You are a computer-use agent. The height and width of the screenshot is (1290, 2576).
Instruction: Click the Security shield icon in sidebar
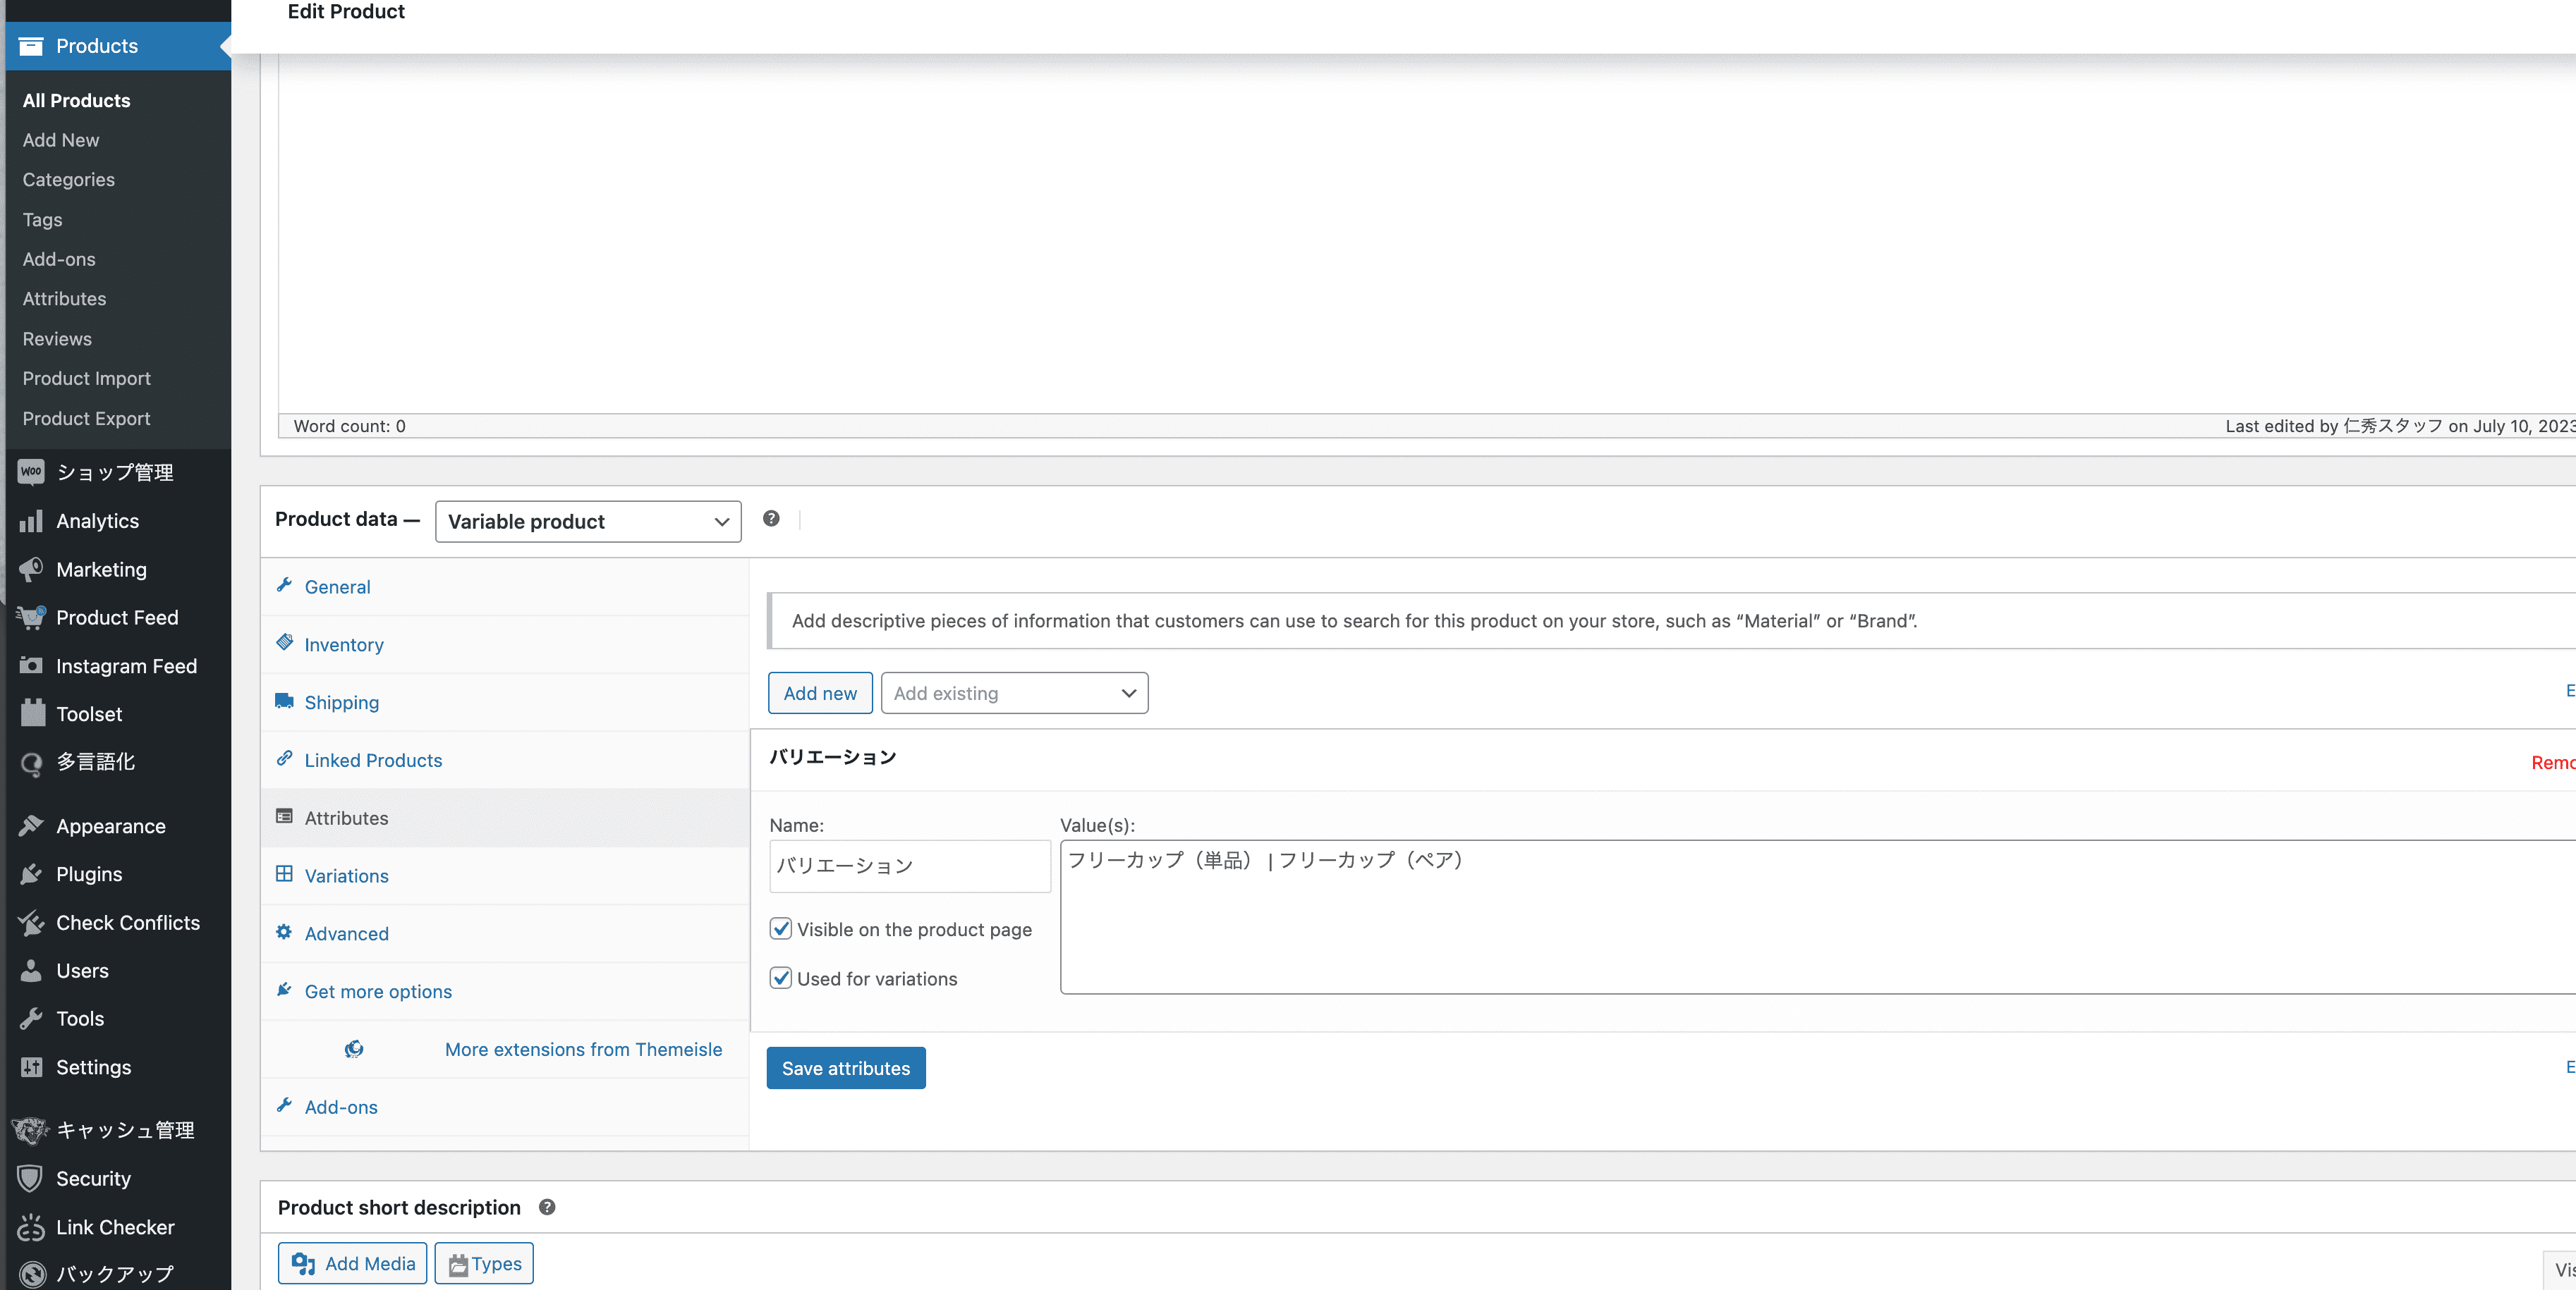(31, 1178)
